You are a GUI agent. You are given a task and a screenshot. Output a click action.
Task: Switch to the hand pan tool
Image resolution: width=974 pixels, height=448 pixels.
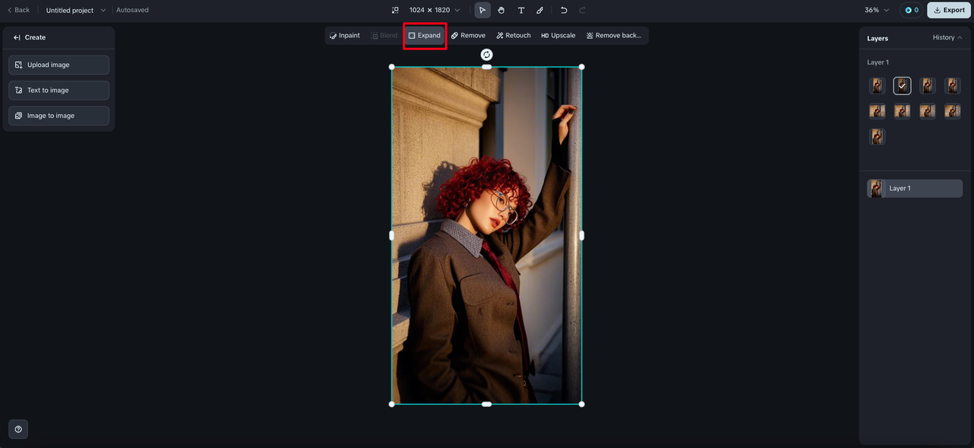(501, 10)
